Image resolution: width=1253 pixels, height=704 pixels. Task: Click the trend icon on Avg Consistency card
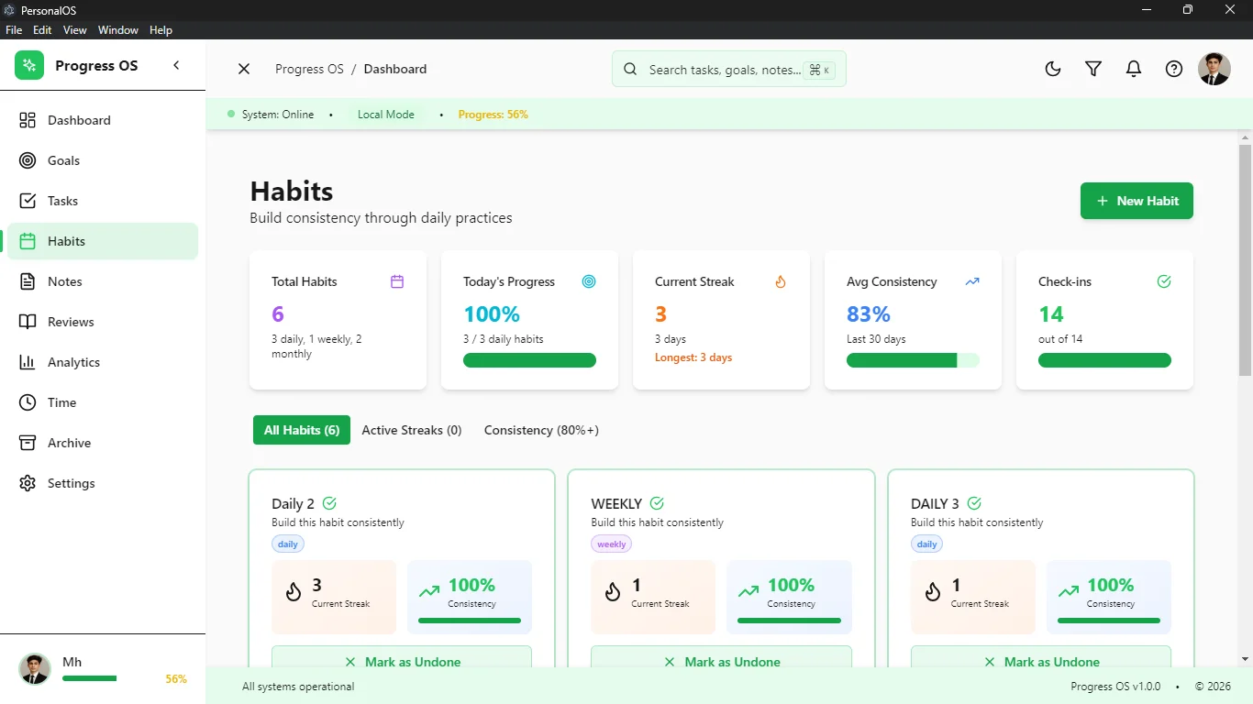coord(972,281)
